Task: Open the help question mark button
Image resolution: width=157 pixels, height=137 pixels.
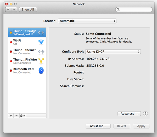Action: point(145,114)
